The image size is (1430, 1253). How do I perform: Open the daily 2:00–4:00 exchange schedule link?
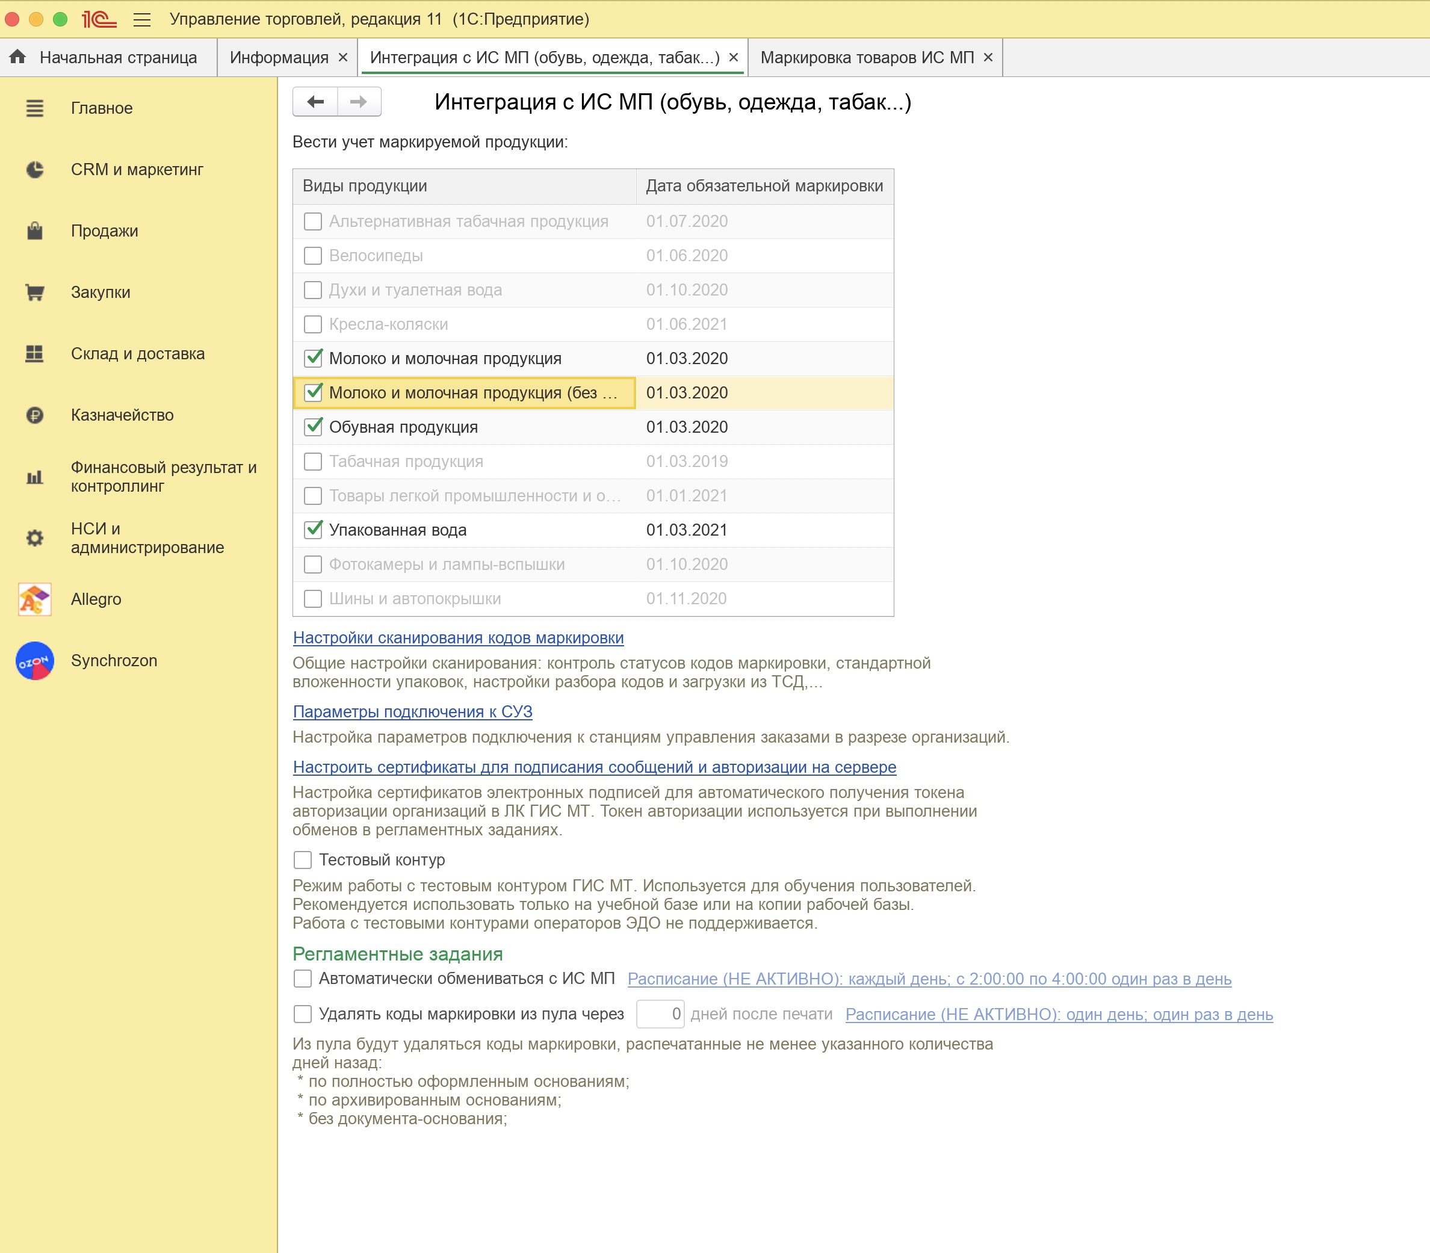[929, 979]
